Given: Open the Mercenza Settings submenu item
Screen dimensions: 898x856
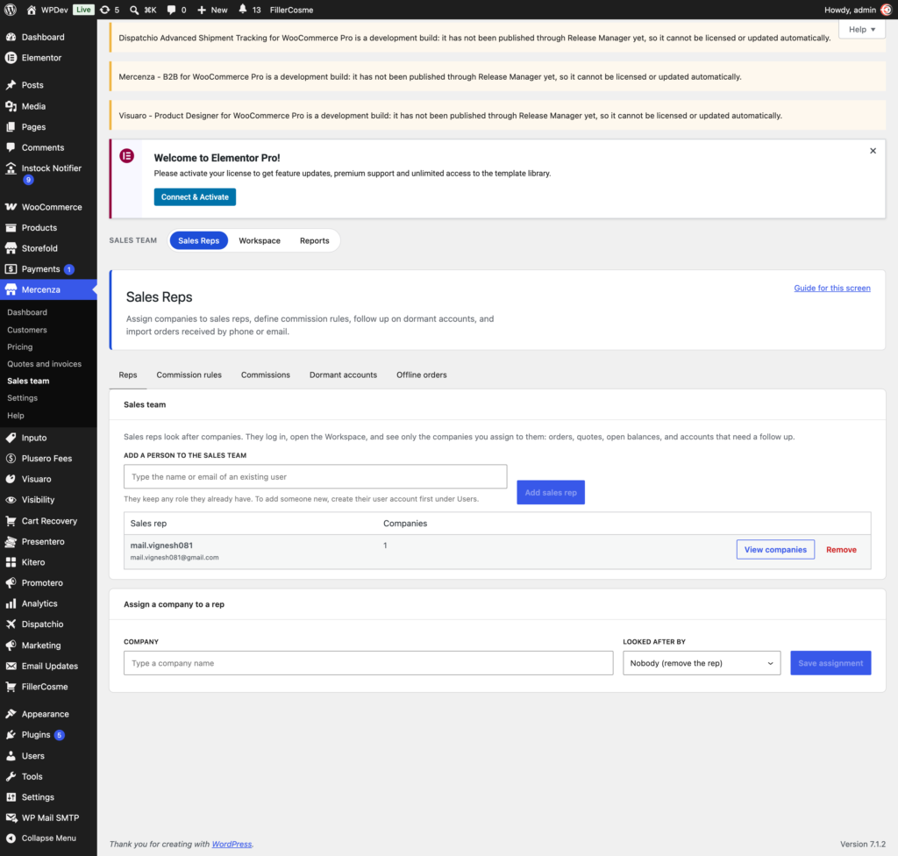Looking at the screenshot, I should 22,397.
